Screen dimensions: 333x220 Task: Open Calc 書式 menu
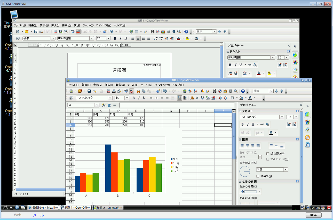click(x=120, y=85)
